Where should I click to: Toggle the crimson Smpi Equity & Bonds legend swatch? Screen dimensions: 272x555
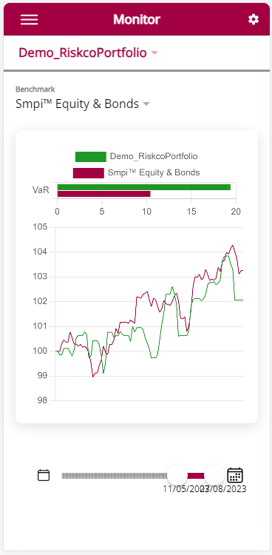point(89,173)
